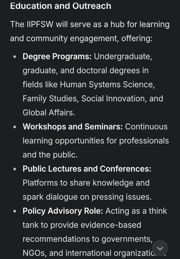Screen dimensions: 180x259
Task: Tap the phrase "spark dialogue on pressing issues."
Action: click(87, 197)
